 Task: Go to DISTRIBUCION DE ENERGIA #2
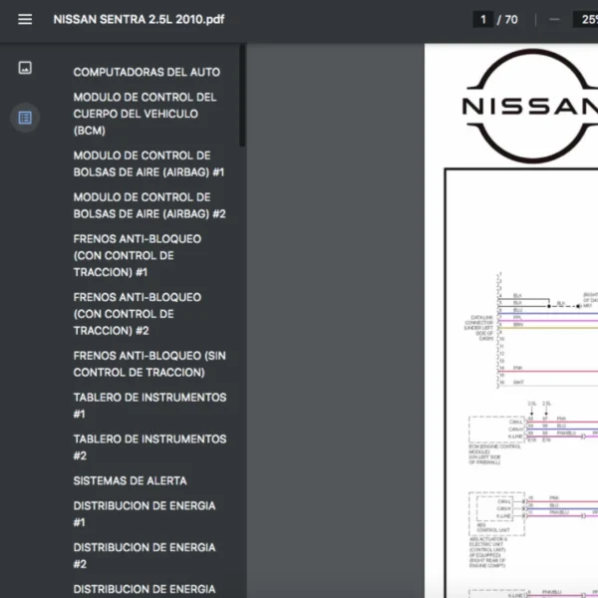point(144,555)
